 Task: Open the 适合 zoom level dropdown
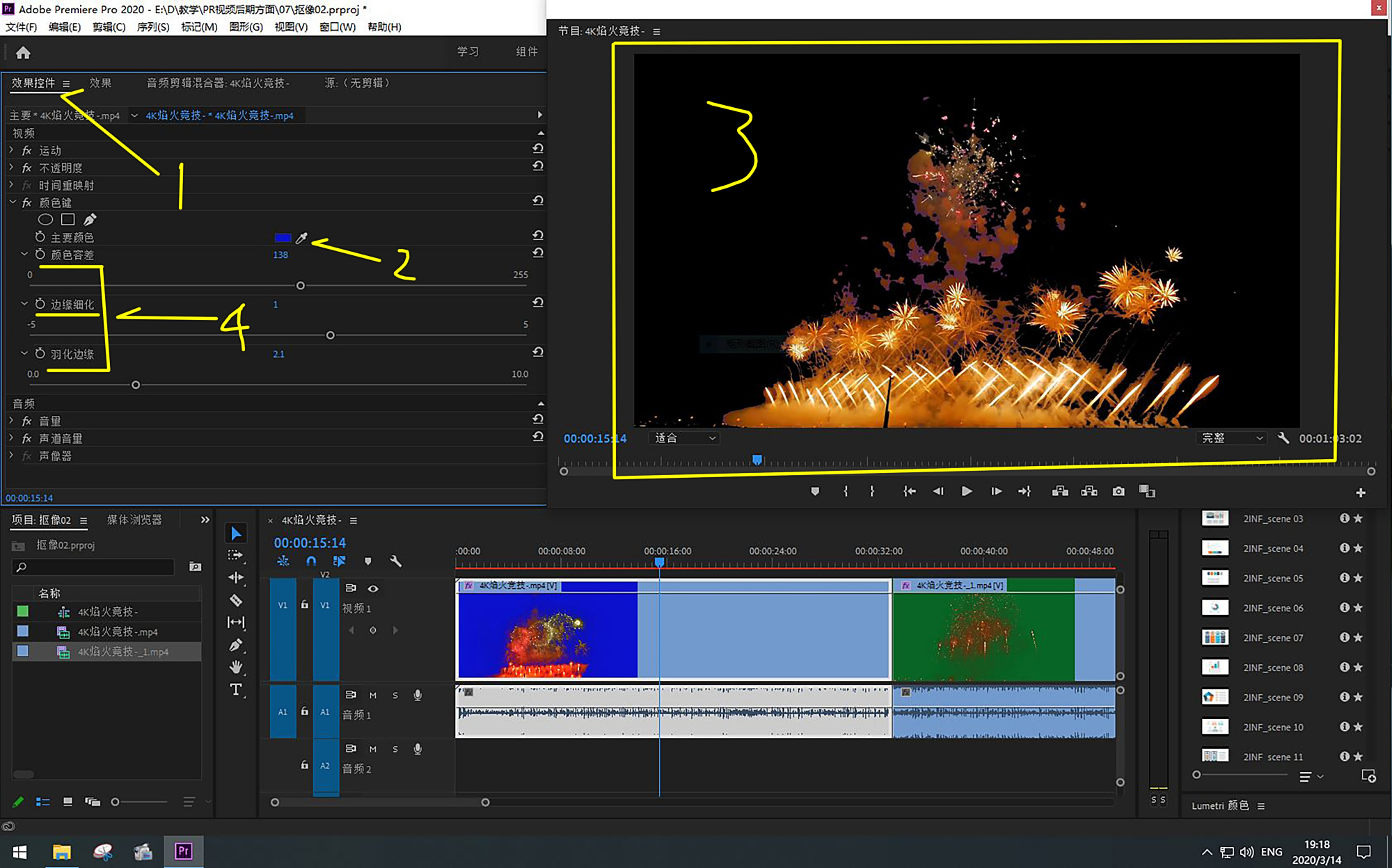[686, 438]
